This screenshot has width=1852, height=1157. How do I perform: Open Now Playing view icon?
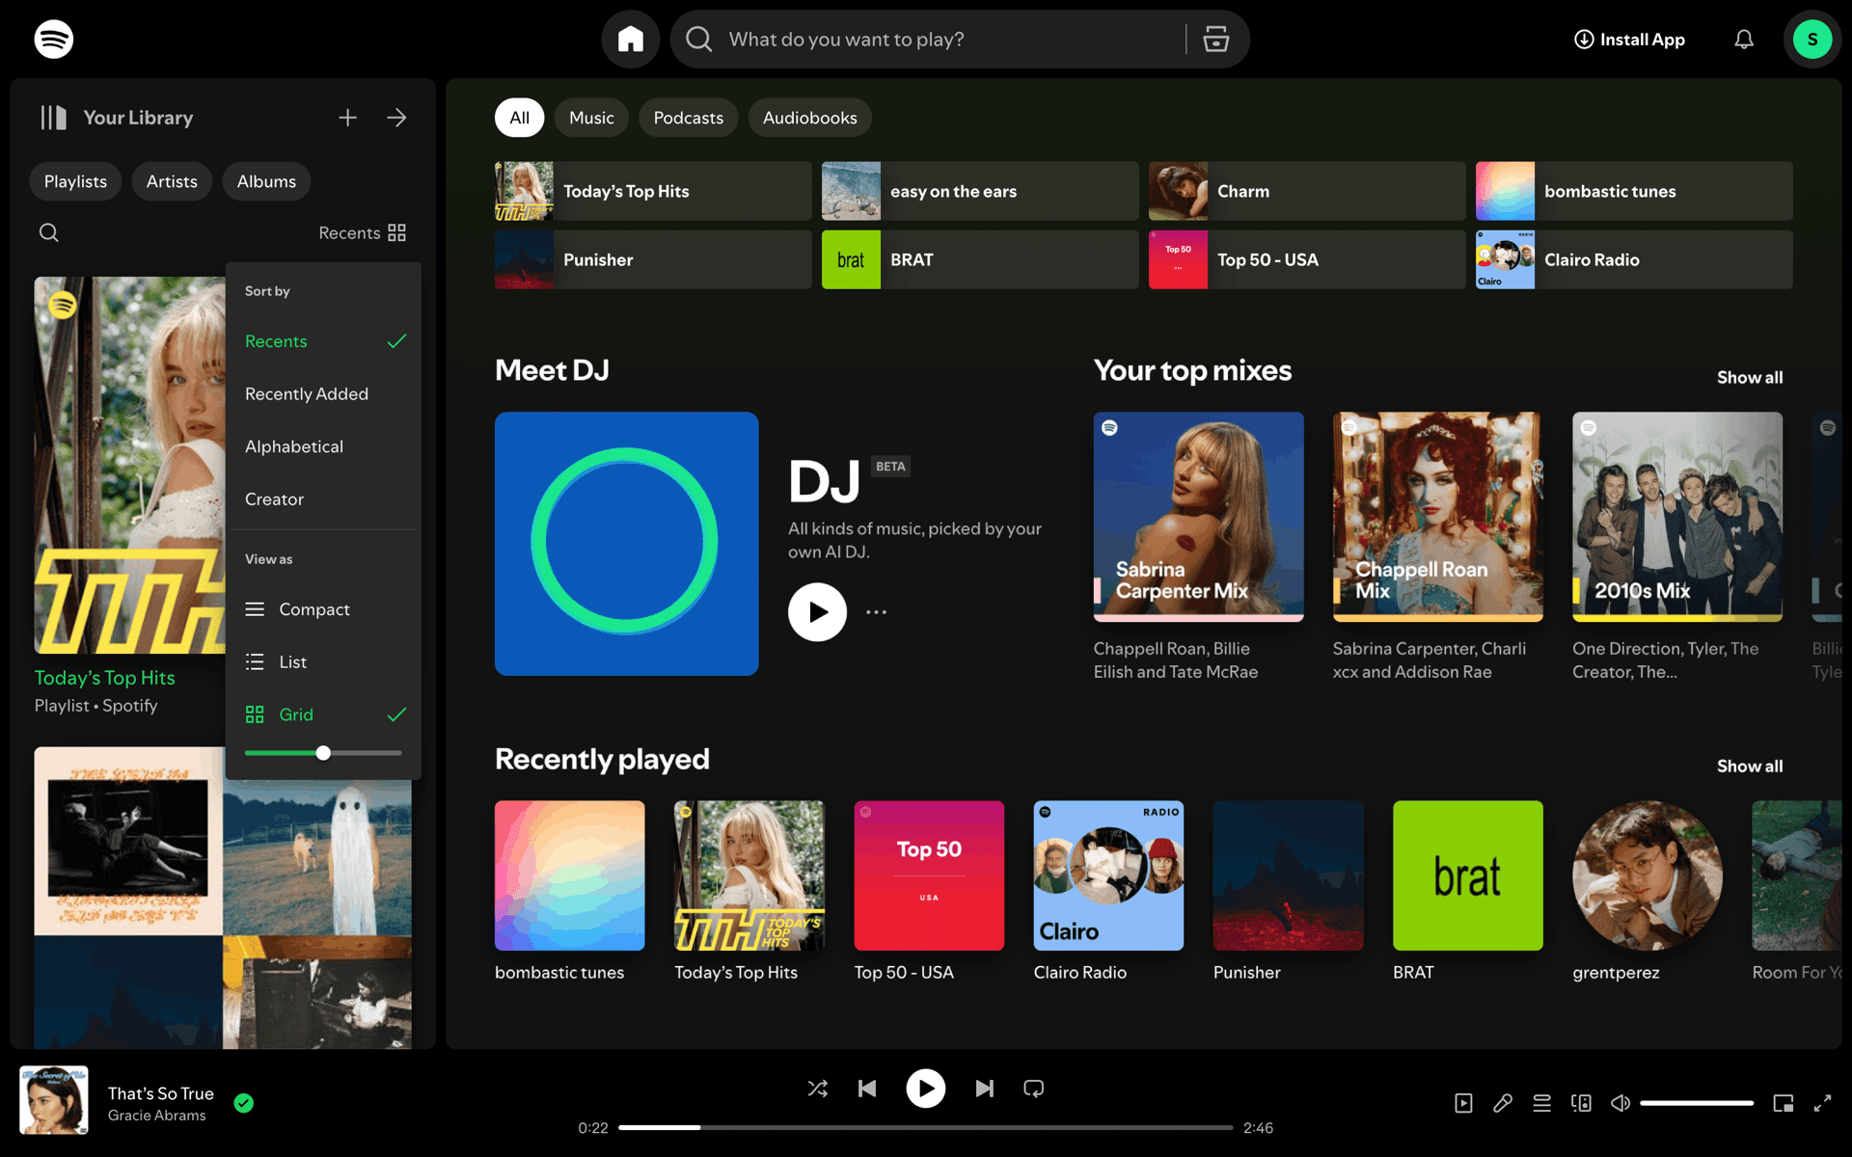click(1463, 1103)
